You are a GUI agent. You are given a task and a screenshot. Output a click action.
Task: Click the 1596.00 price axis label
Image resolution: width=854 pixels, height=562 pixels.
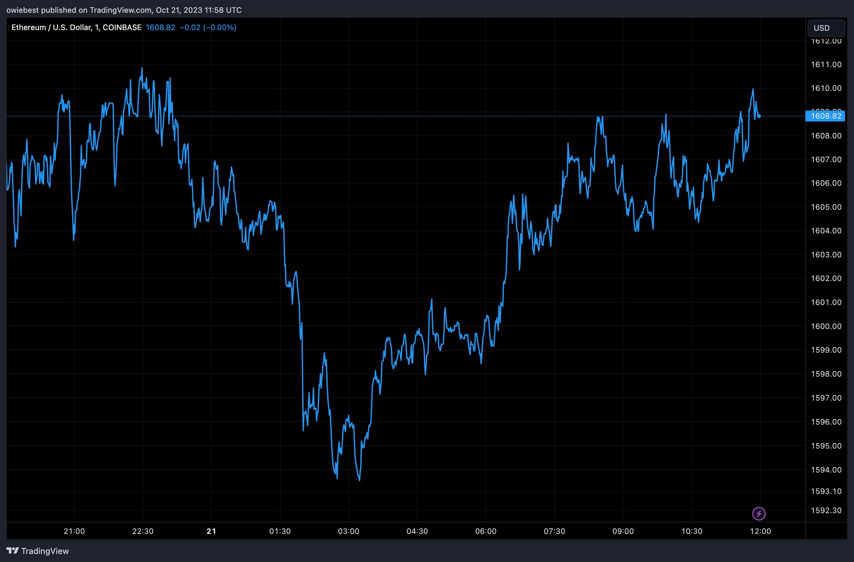click(826, 422)
